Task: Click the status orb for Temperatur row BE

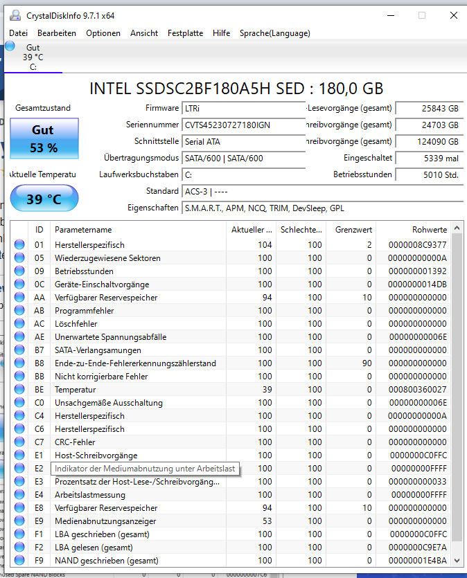Action: tap(19, 389)
